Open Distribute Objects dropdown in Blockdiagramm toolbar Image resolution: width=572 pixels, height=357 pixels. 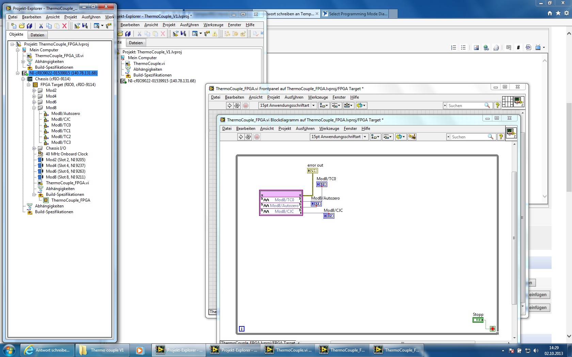(x=388, y=137)
